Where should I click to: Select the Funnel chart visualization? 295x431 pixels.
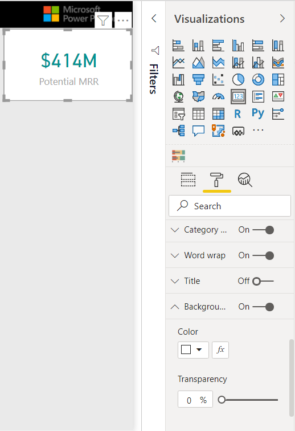198,80
